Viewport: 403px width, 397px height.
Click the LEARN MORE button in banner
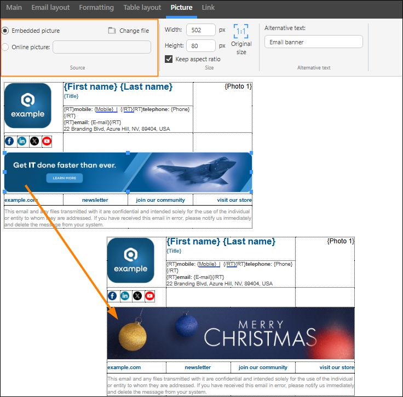[65, 178]
